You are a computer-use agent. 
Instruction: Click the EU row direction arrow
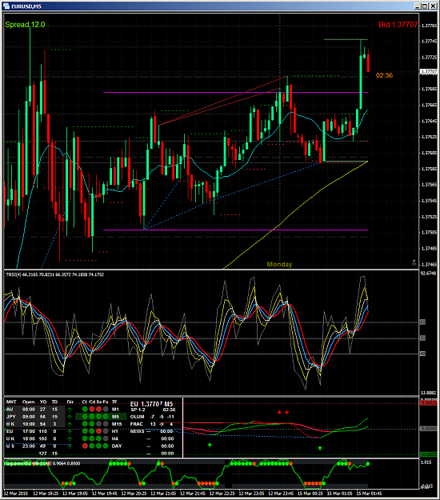tap(70, 431)
